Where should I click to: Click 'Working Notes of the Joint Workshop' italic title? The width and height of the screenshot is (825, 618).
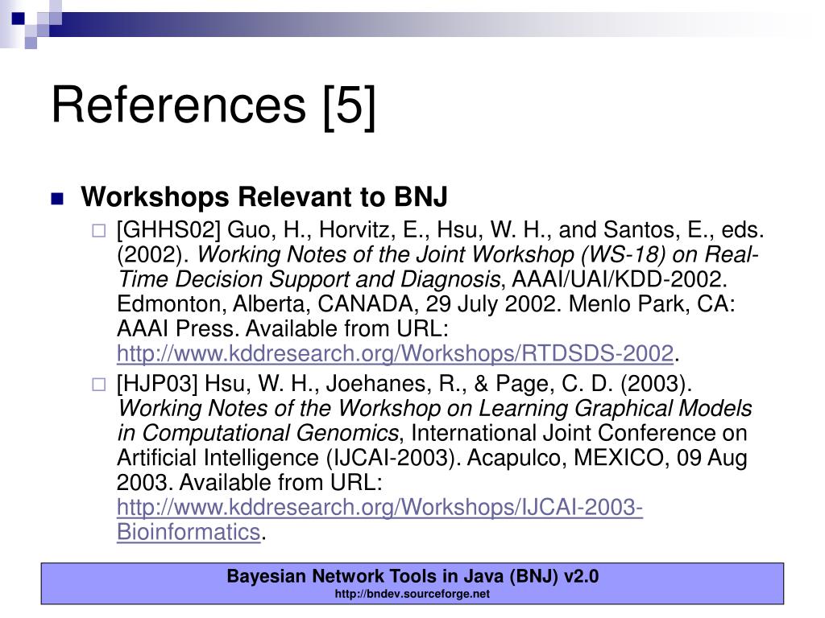click(386, 254)
